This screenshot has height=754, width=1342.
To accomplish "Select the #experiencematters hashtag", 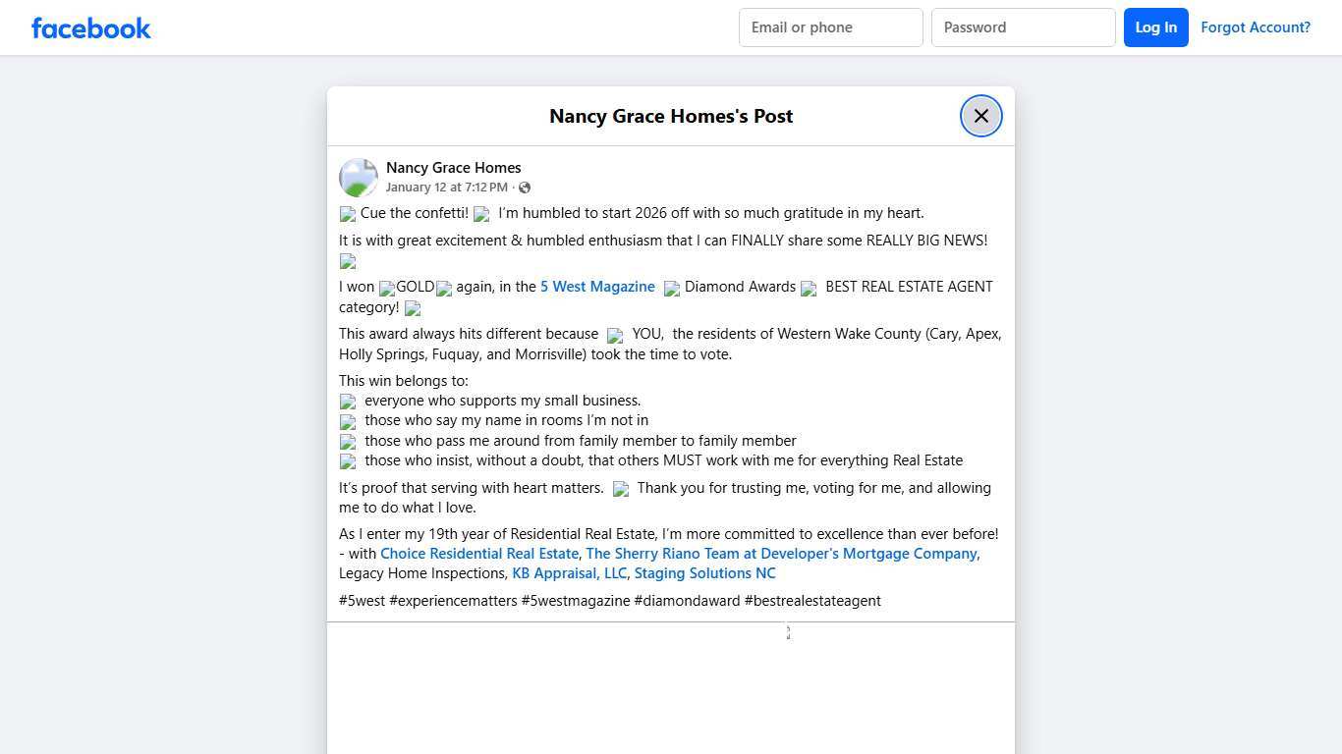I will 453,601.
